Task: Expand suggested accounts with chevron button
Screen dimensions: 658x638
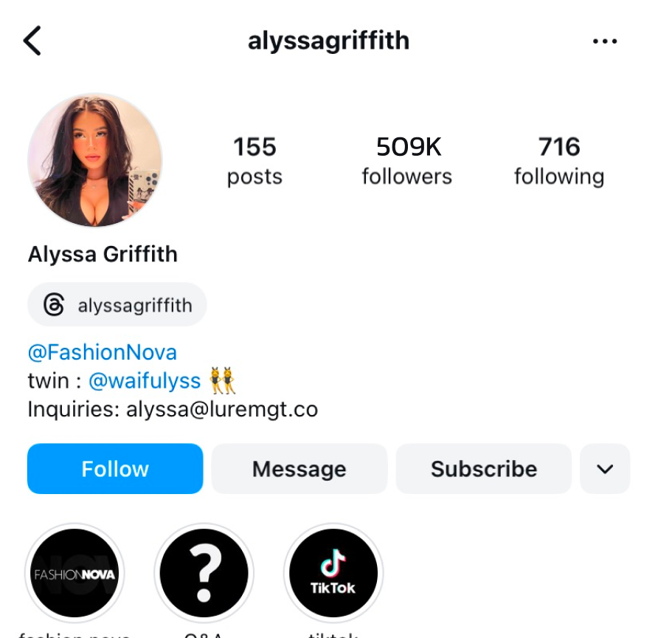Action: click(x=605, y=469)
